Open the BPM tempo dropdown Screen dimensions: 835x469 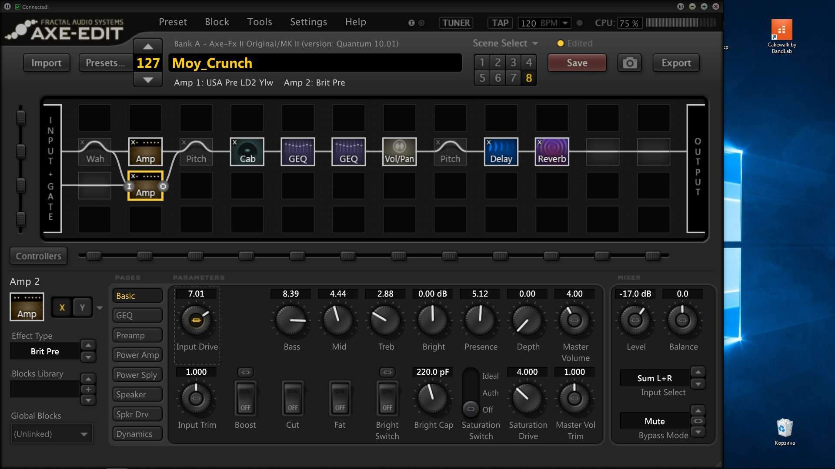click(x=564, y=23)
